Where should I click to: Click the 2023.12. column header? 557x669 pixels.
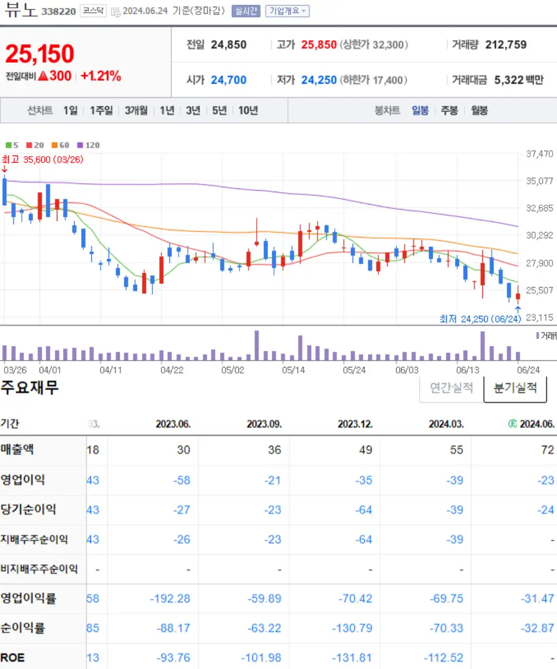[x=355, y=424]
